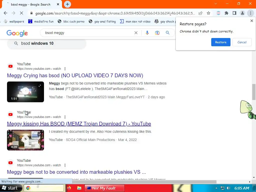The height and width of the screenshot is (192, 256).
Task: Click the scroll right arrow
Action: point(250,182)
